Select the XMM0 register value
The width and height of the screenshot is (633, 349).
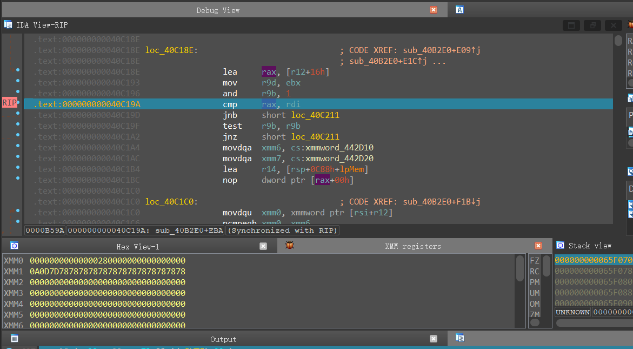pyautogui.click(x=108, y=261)
